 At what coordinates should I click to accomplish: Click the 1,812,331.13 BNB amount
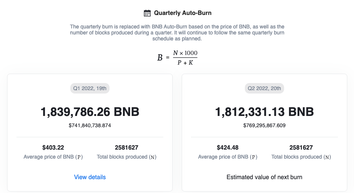pos(264,112)
